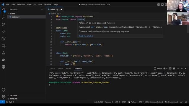This screenshot has width=189, height=106.
Task: Open new terminal profile dropdown arrow
Action: pyautogui.click(x=167, y=69)
